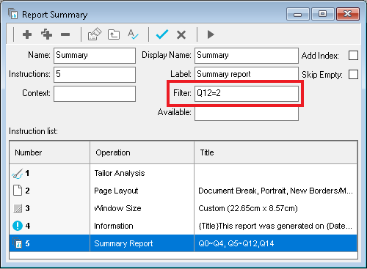Toggle the Skip Empty checkbox
The height and width of the screenshot is (269, 367).
[x=353, y=75]
